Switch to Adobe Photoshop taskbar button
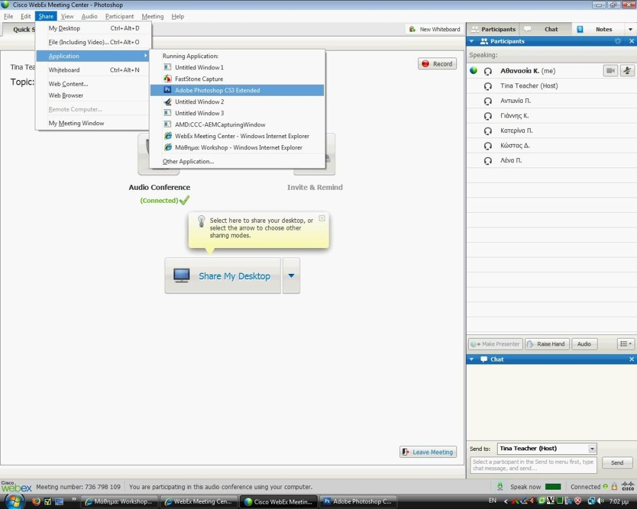The image size is (637, 509). (358, 502)
